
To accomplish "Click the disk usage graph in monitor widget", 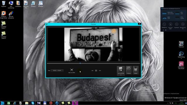I will pyautogui.click(x=164, y=18).
